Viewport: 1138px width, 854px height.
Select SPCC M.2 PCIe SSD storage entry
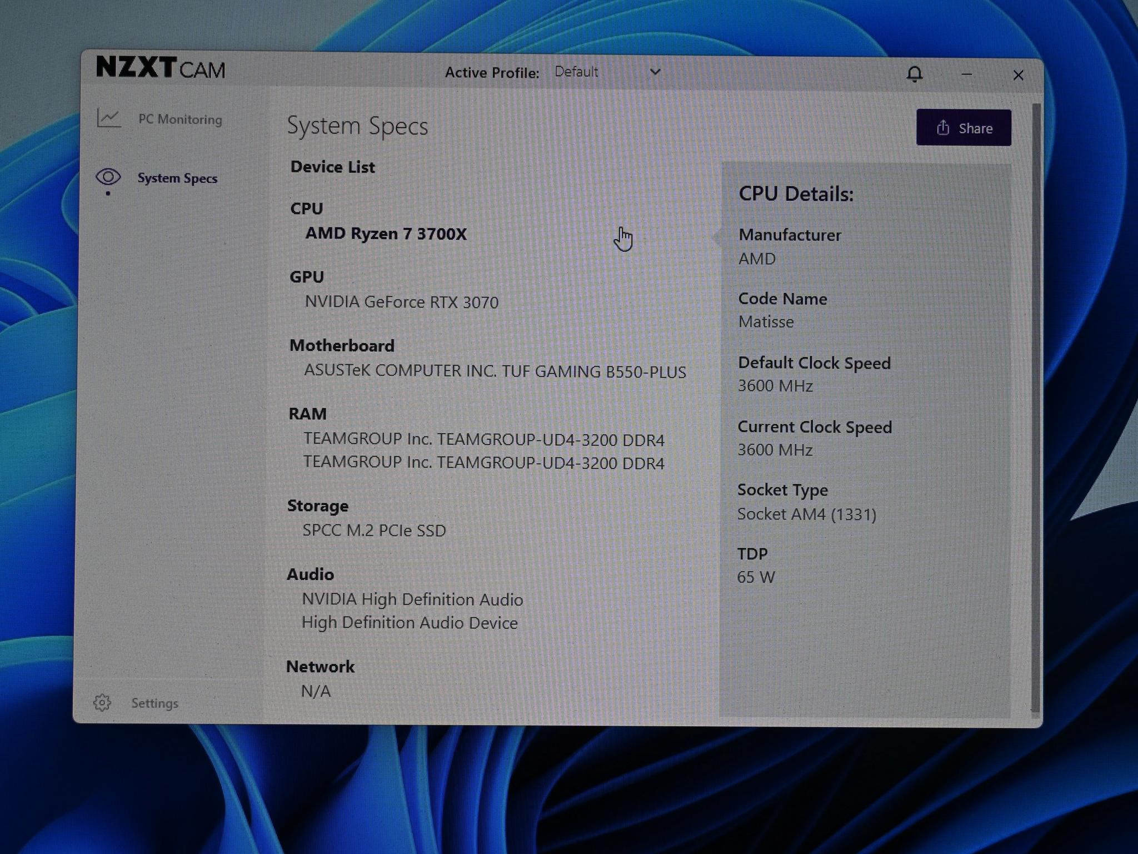(374, 530)
